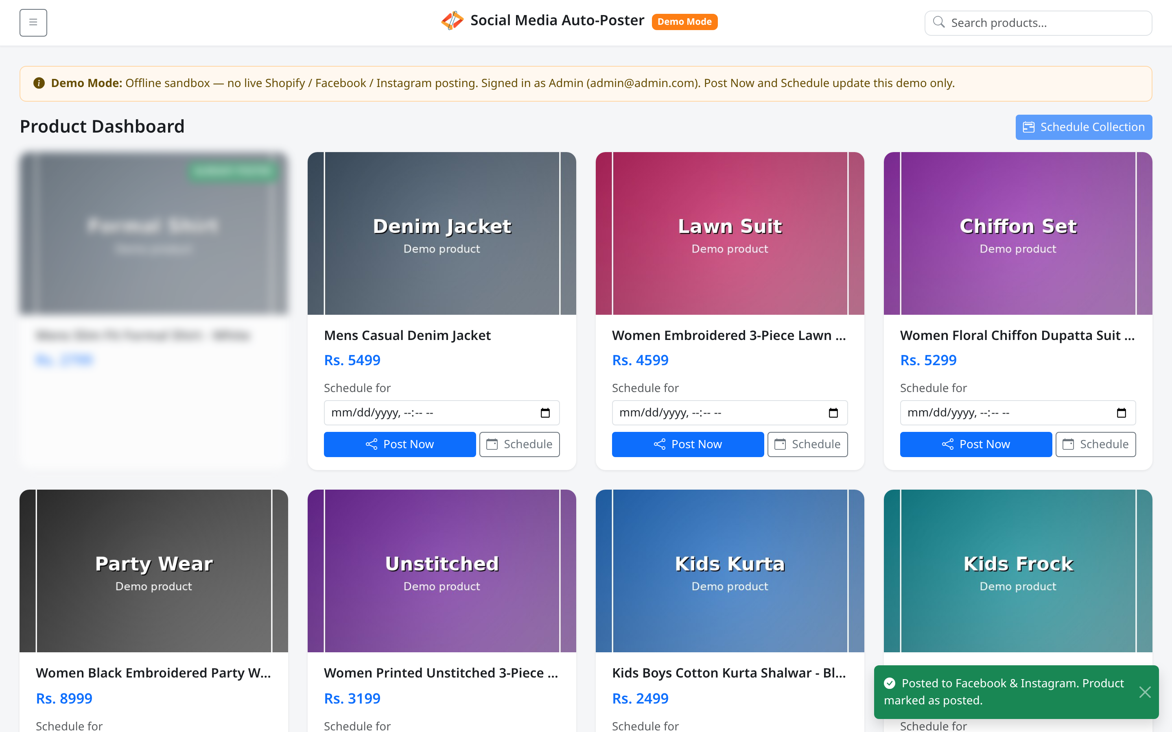
Task: Click the Social Media Auto-Poster title
Action: pyautogui.click(x=558, y=20)
